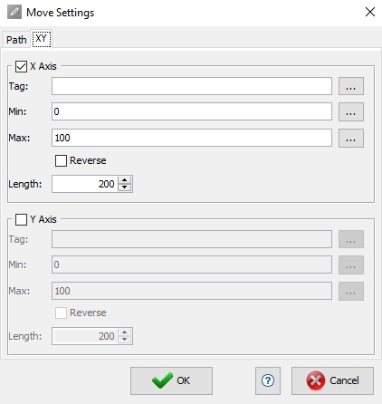Open tag browser for X Axis Tag

pos(351,86)
